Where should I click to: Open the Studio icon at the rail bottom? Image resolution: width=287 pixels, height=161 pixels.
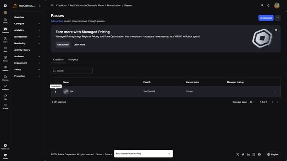coord(5,156)
